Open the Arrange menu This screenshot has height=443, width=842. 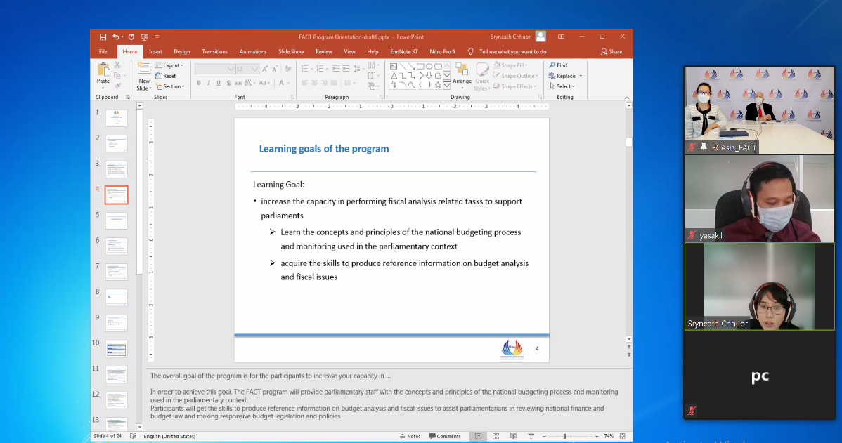pos(462,75)
